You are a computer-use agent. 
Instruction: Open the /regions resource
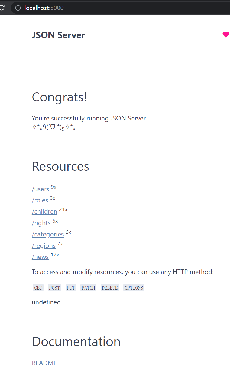coord(44,246)
